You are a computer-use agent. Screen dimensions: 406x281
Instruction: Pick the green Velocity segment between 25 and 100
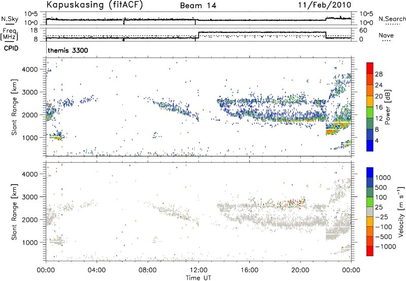370,202
